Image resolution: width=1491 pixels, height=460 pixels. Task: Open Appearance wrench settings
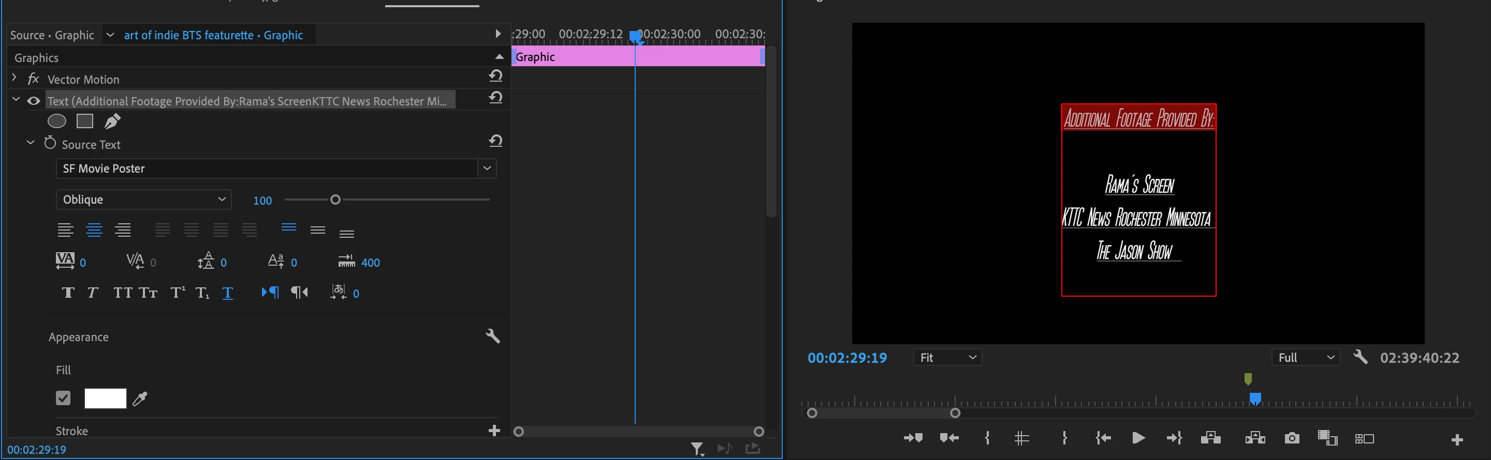click(492, 336)
